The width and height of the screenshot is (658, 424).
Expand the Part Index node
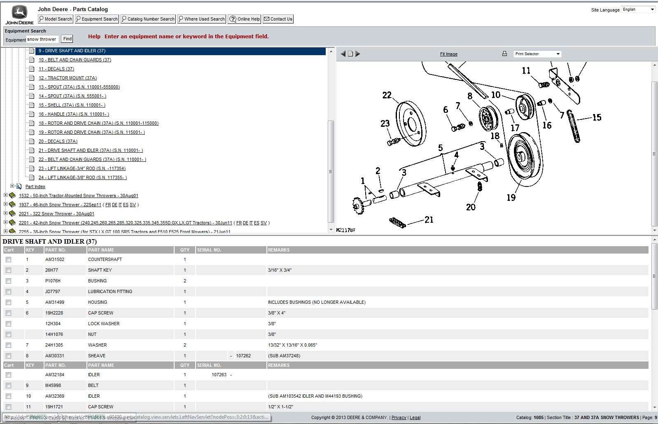point(12,186)
